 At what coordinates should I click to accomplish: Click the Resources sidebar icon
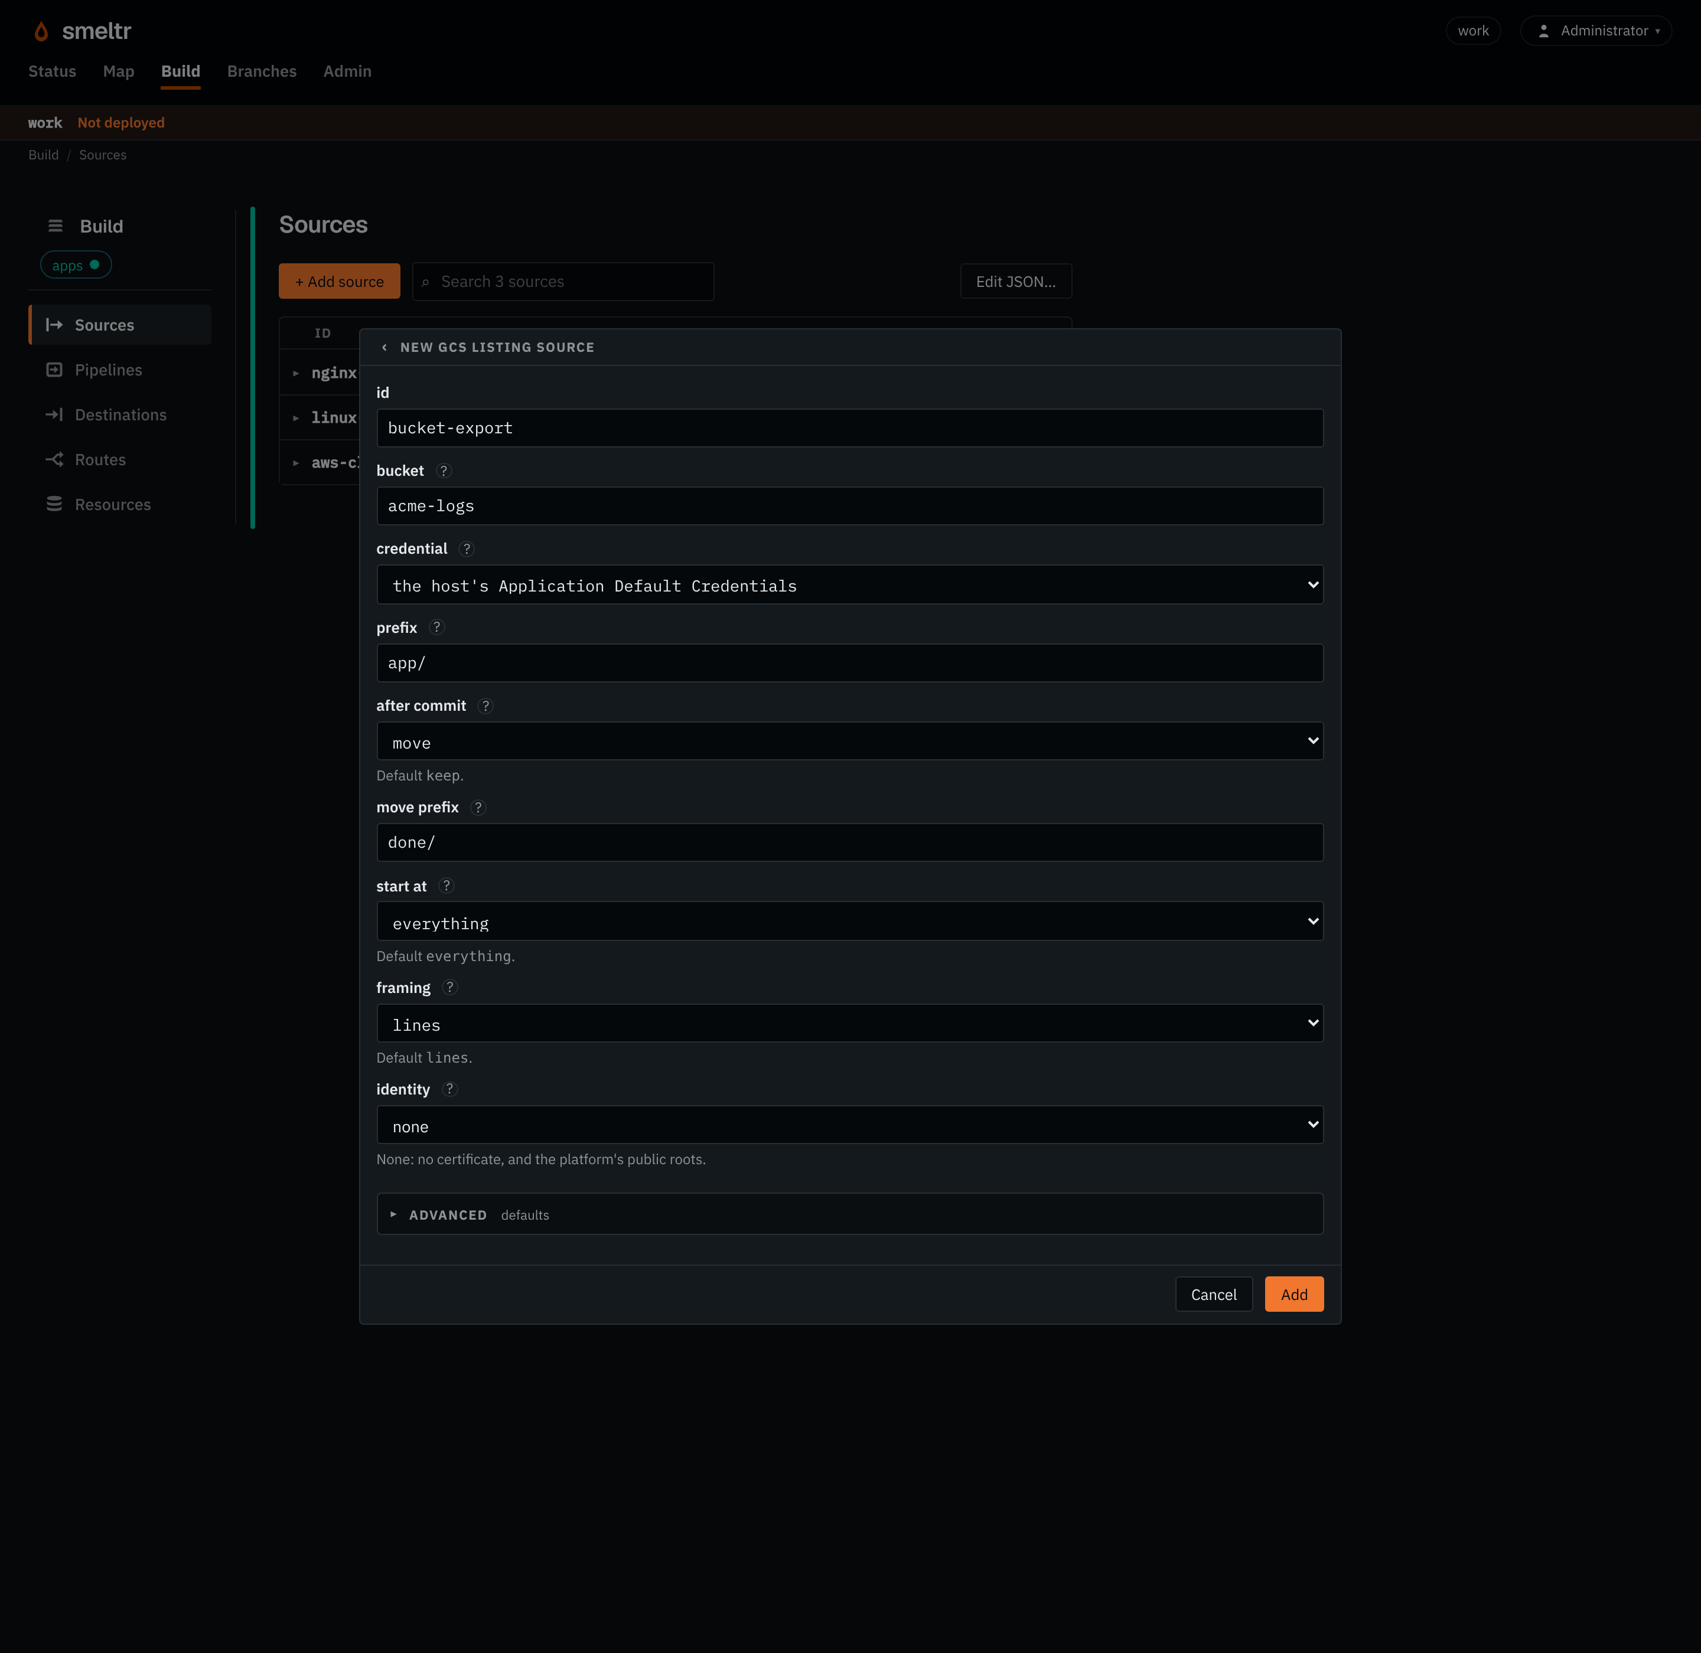(54, 504)
